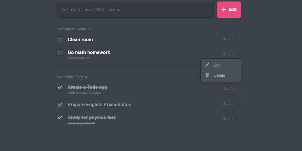Click the Do math homework title

pos(89,52)
